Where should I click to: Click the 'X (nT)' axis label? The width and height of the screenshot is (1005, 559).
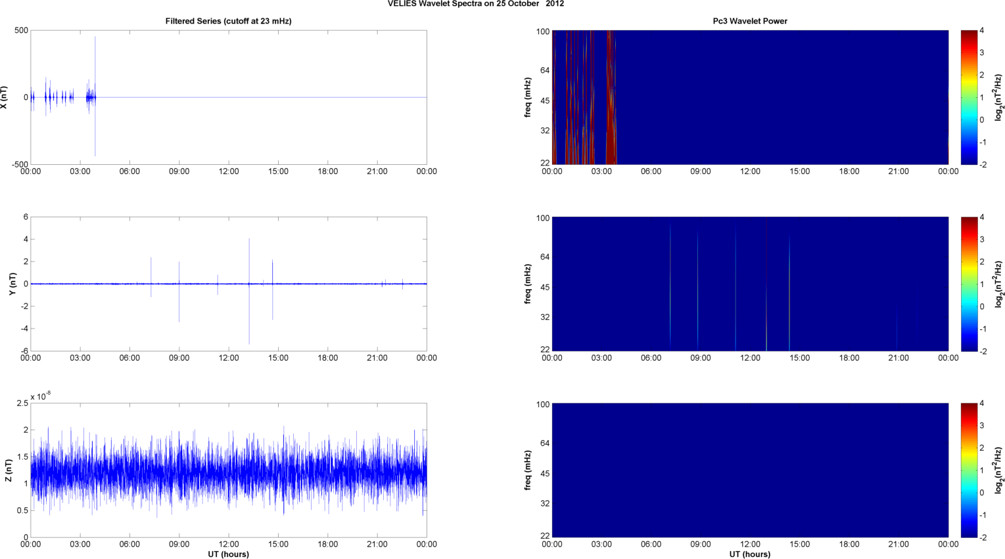5,97
